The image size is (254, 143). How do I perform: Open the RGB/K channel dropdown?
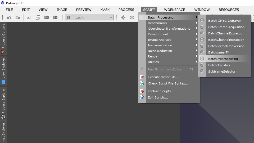click(x=89, y=17)
